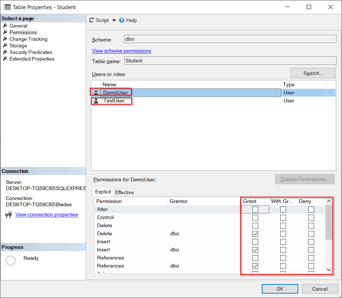Uncheck the Grant checkbox for Delete from dbo
The width and height of the screenshot is (342, 298).
point(254,233)
